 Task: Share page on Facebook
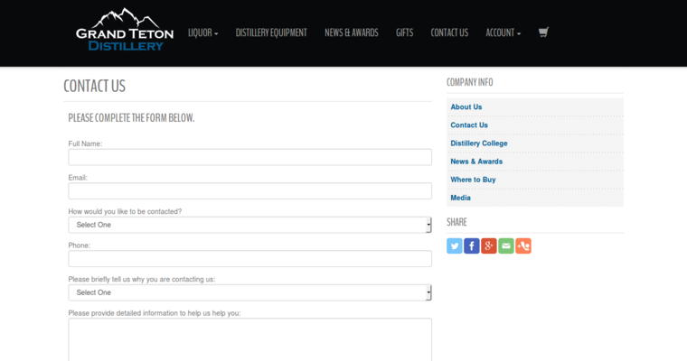472,245
